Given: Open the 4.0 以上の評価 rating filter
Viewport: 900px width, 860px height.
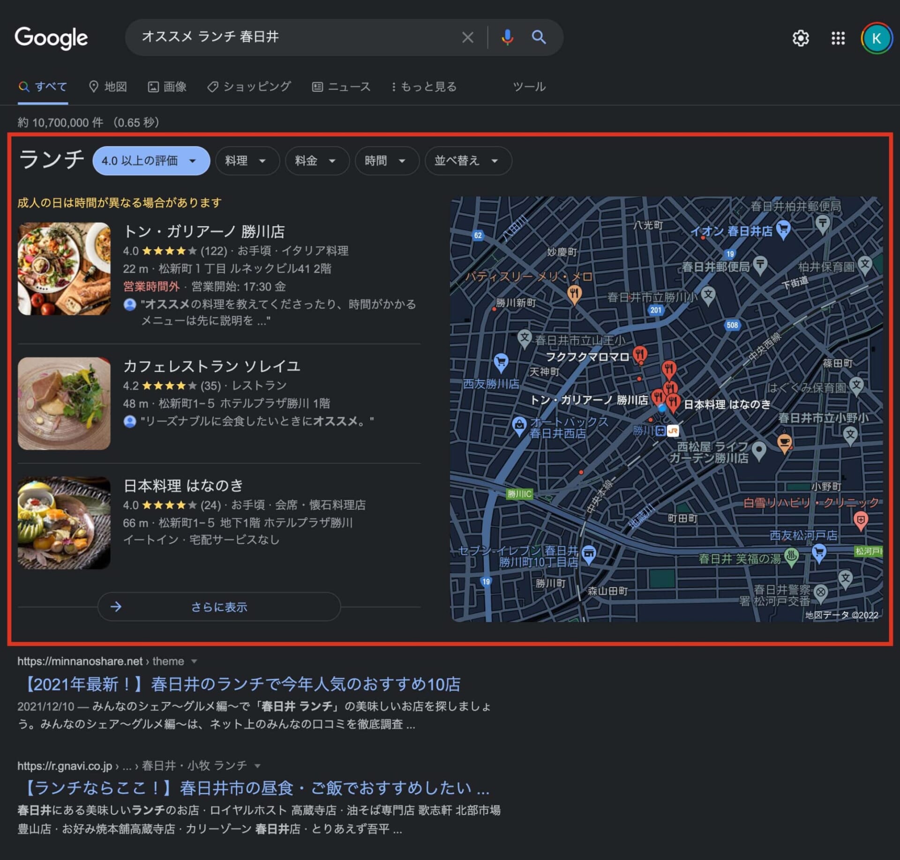Looking at the screenshot, I should coord(151,161).
